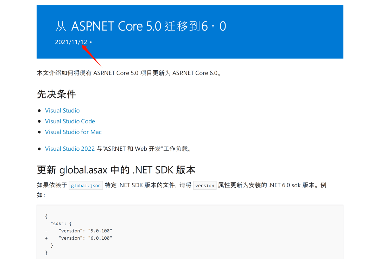Click the text ASP.NET 和 Web 开发 workload
380x259 pixels.
tap(133, 149)
